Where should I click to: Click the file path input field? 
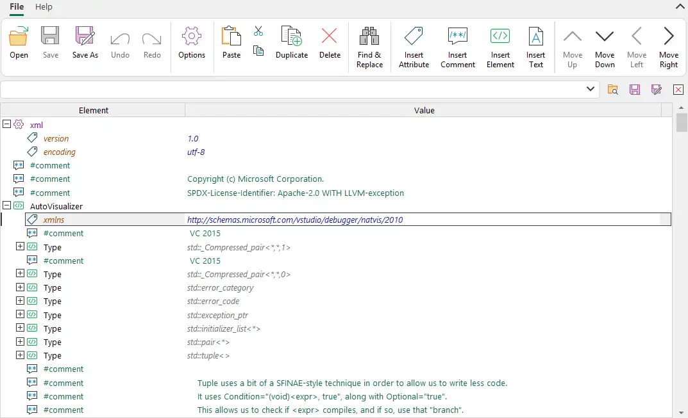[292, 90]
